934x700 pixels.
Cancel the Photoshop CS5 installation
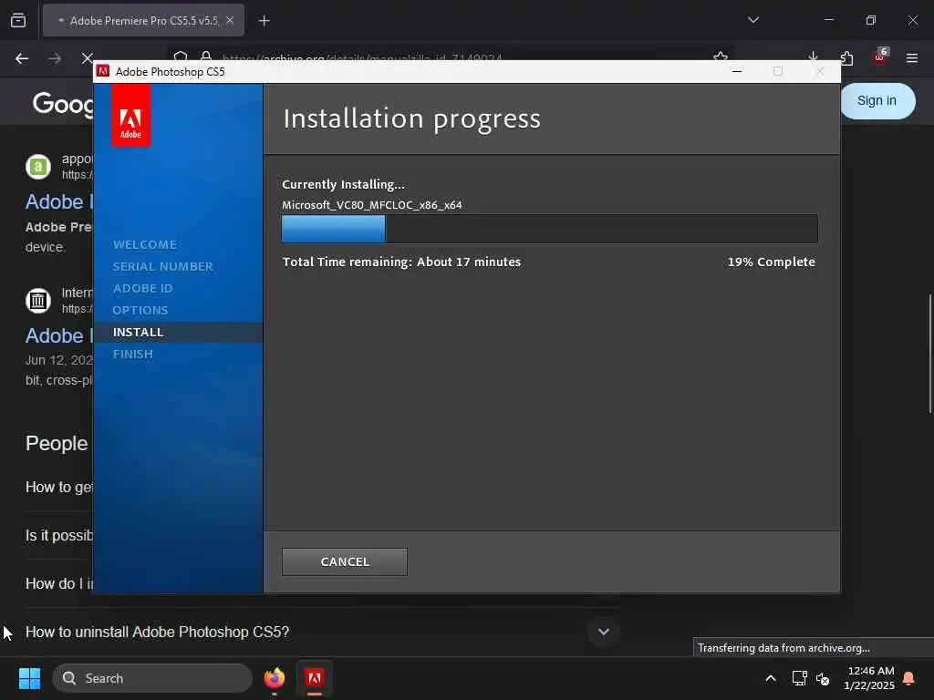tap(344, 561)
